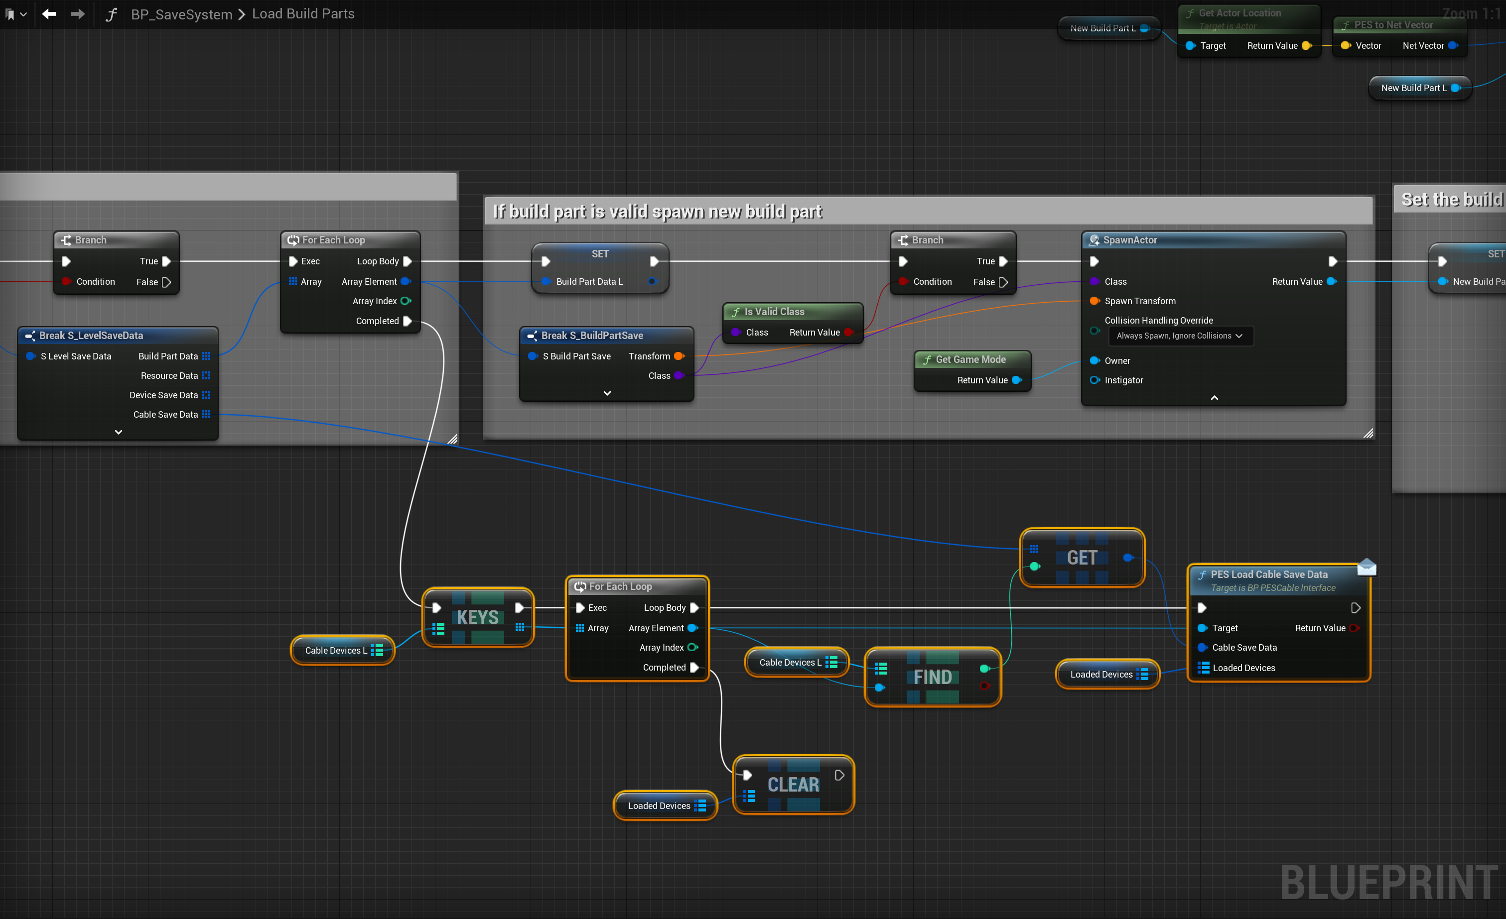Click the back navigation arrow

pyautogui.click(x=49, y=13)
